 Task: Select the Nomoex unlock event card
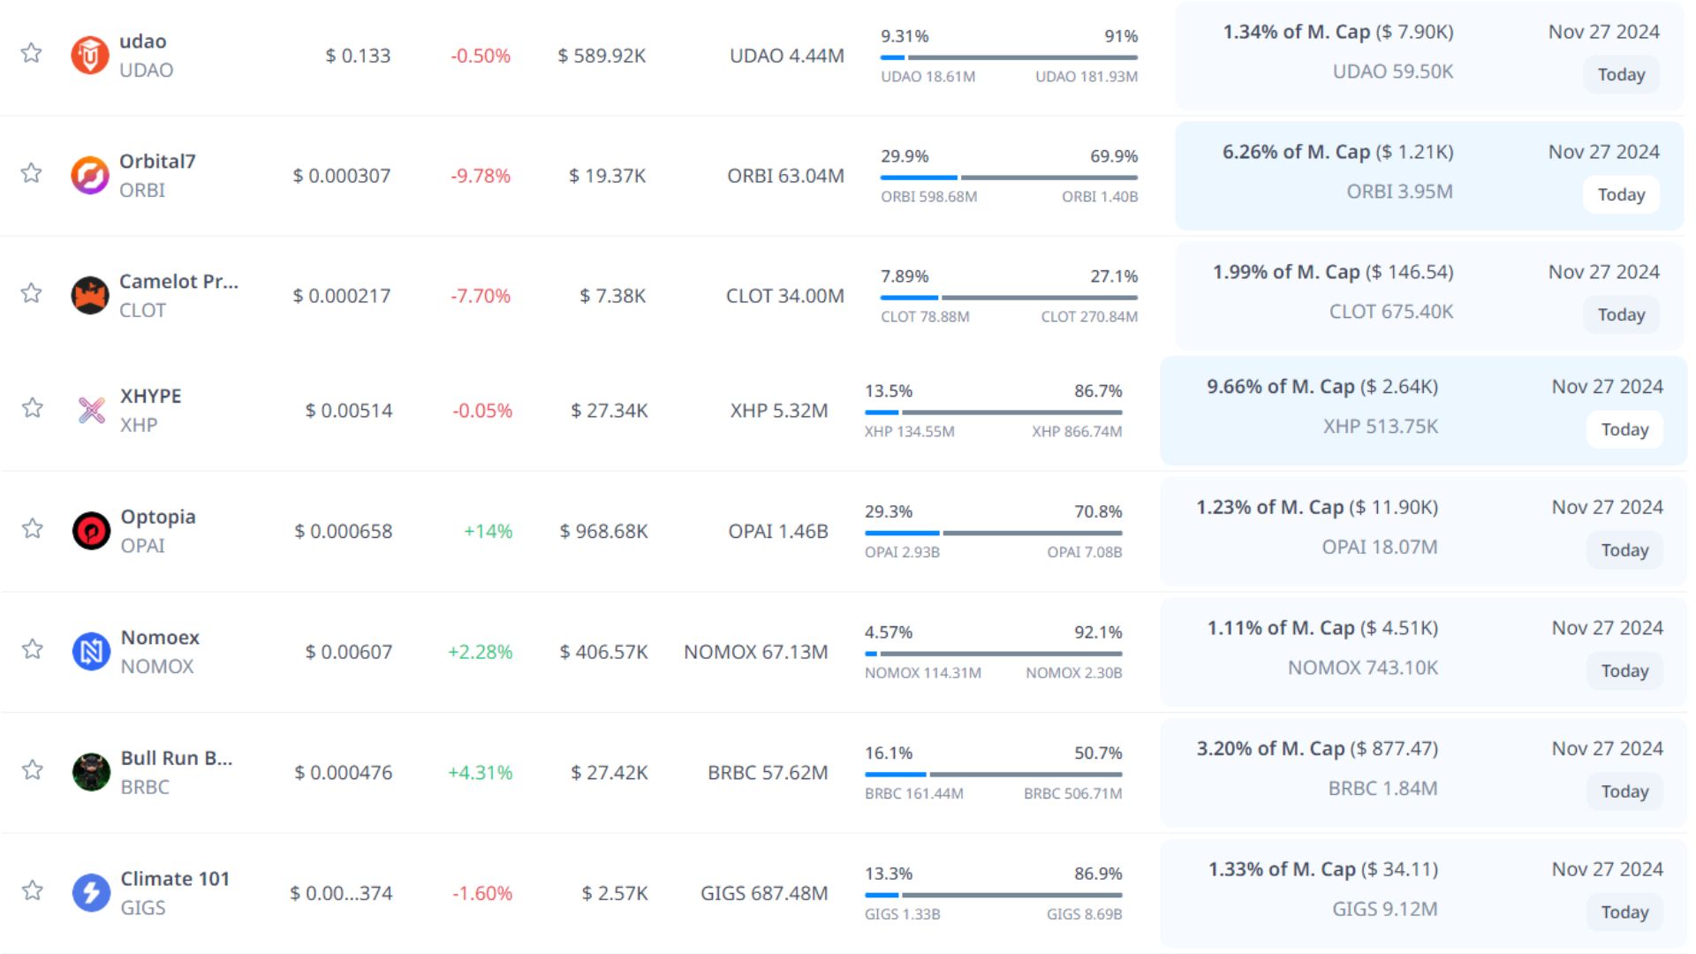[x=1422, y=651]
